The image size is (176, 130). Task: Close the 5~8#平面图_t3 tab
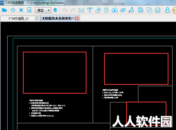[x=37, y=18]
